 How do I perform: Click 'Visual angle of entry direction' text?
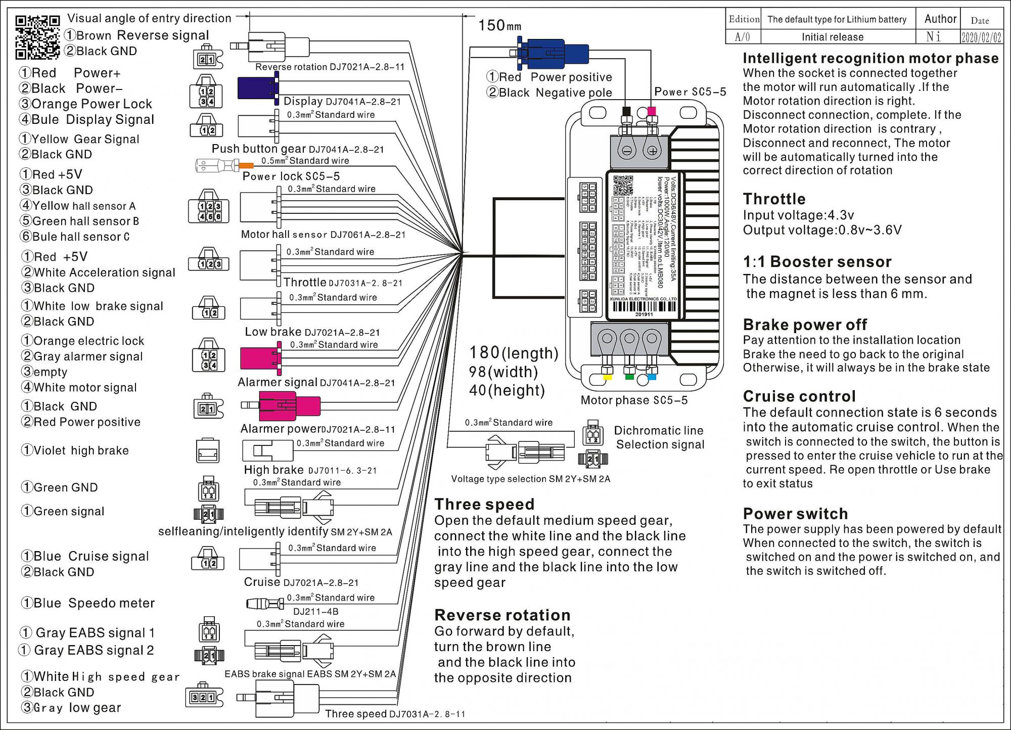coord(149,18)
